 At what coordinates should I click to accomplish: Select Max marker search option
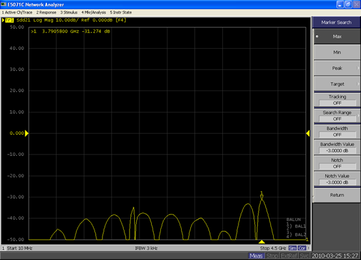337,36
